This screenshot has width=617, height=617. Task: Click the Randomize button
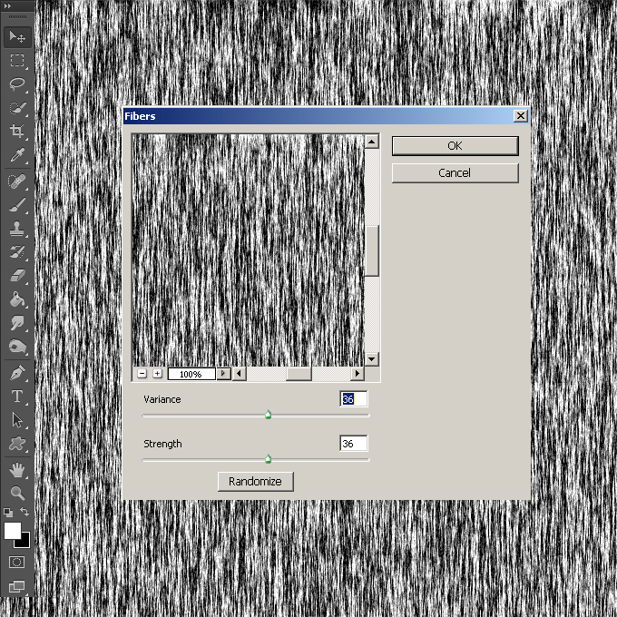[255, 481]
